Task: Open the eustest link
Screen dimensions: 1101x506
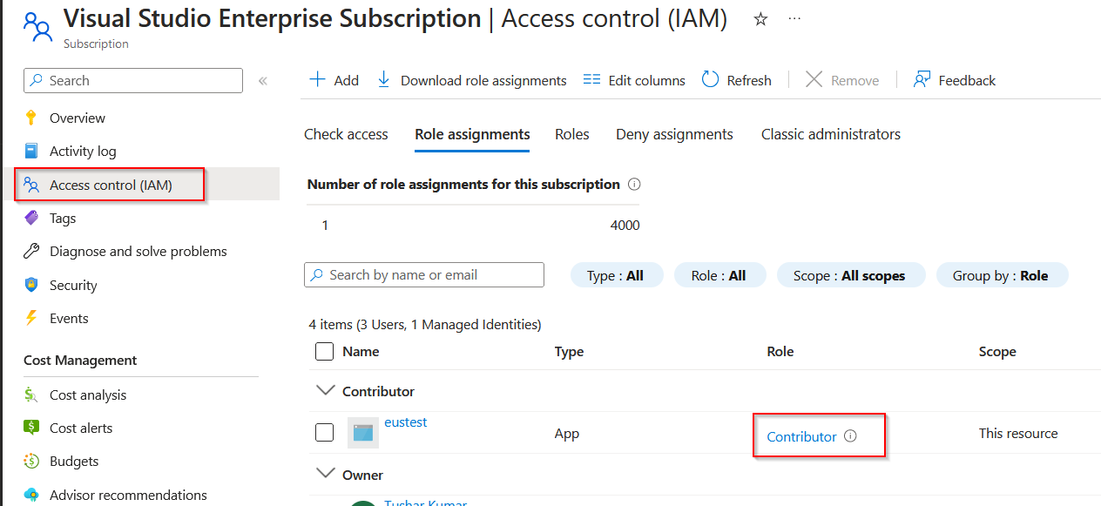Action: pos(406,422)
